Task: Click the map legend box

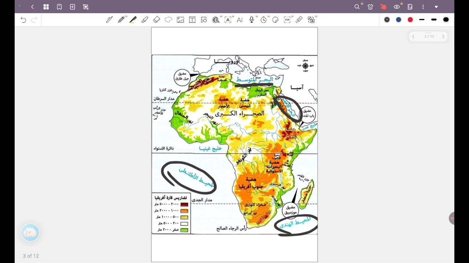Action: 171,214
